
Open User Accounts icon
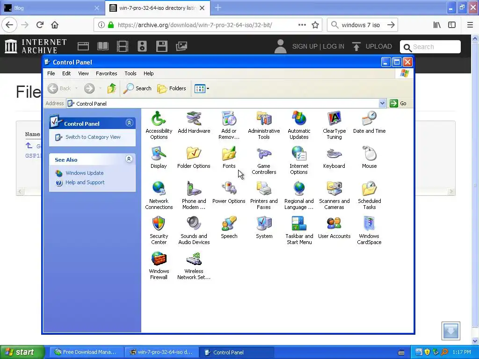click(334, 228)
